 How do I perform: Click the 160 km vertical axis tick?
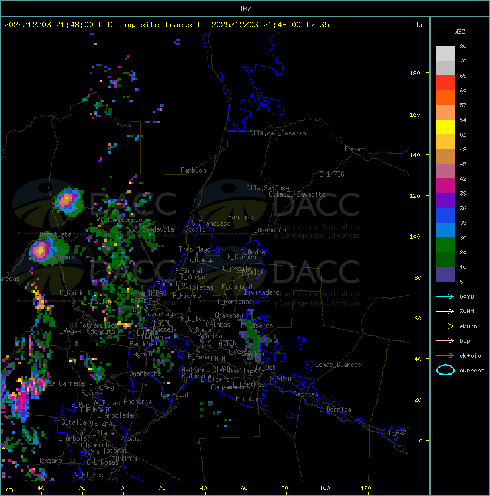[415, 114]
